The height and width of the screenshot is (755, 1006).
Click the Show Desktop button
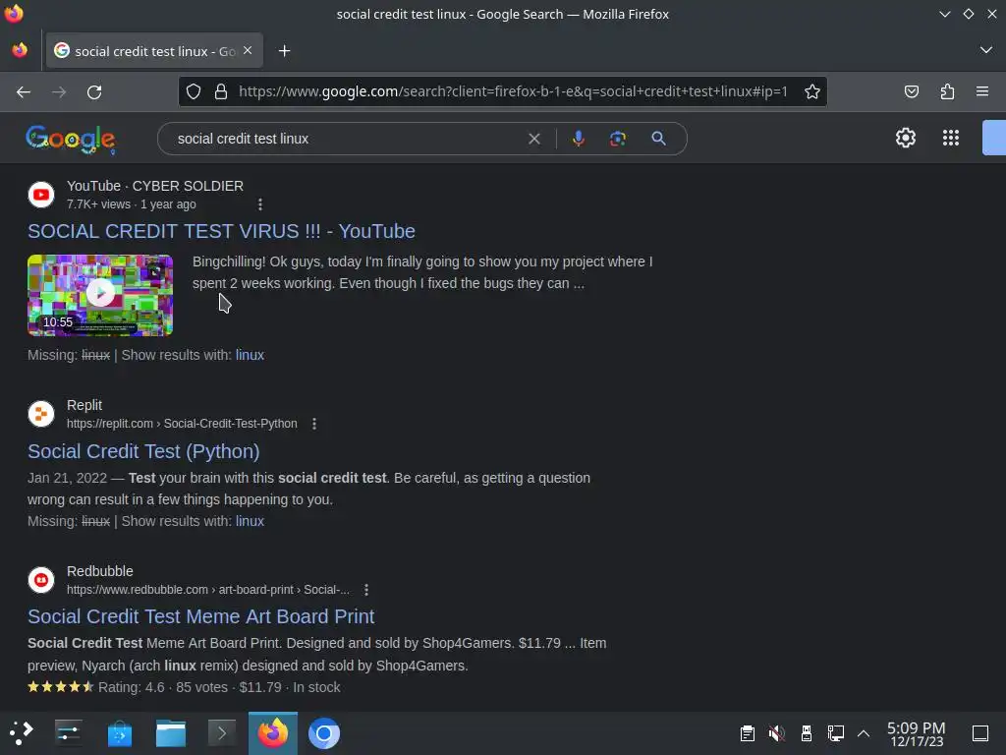[980, 733]
